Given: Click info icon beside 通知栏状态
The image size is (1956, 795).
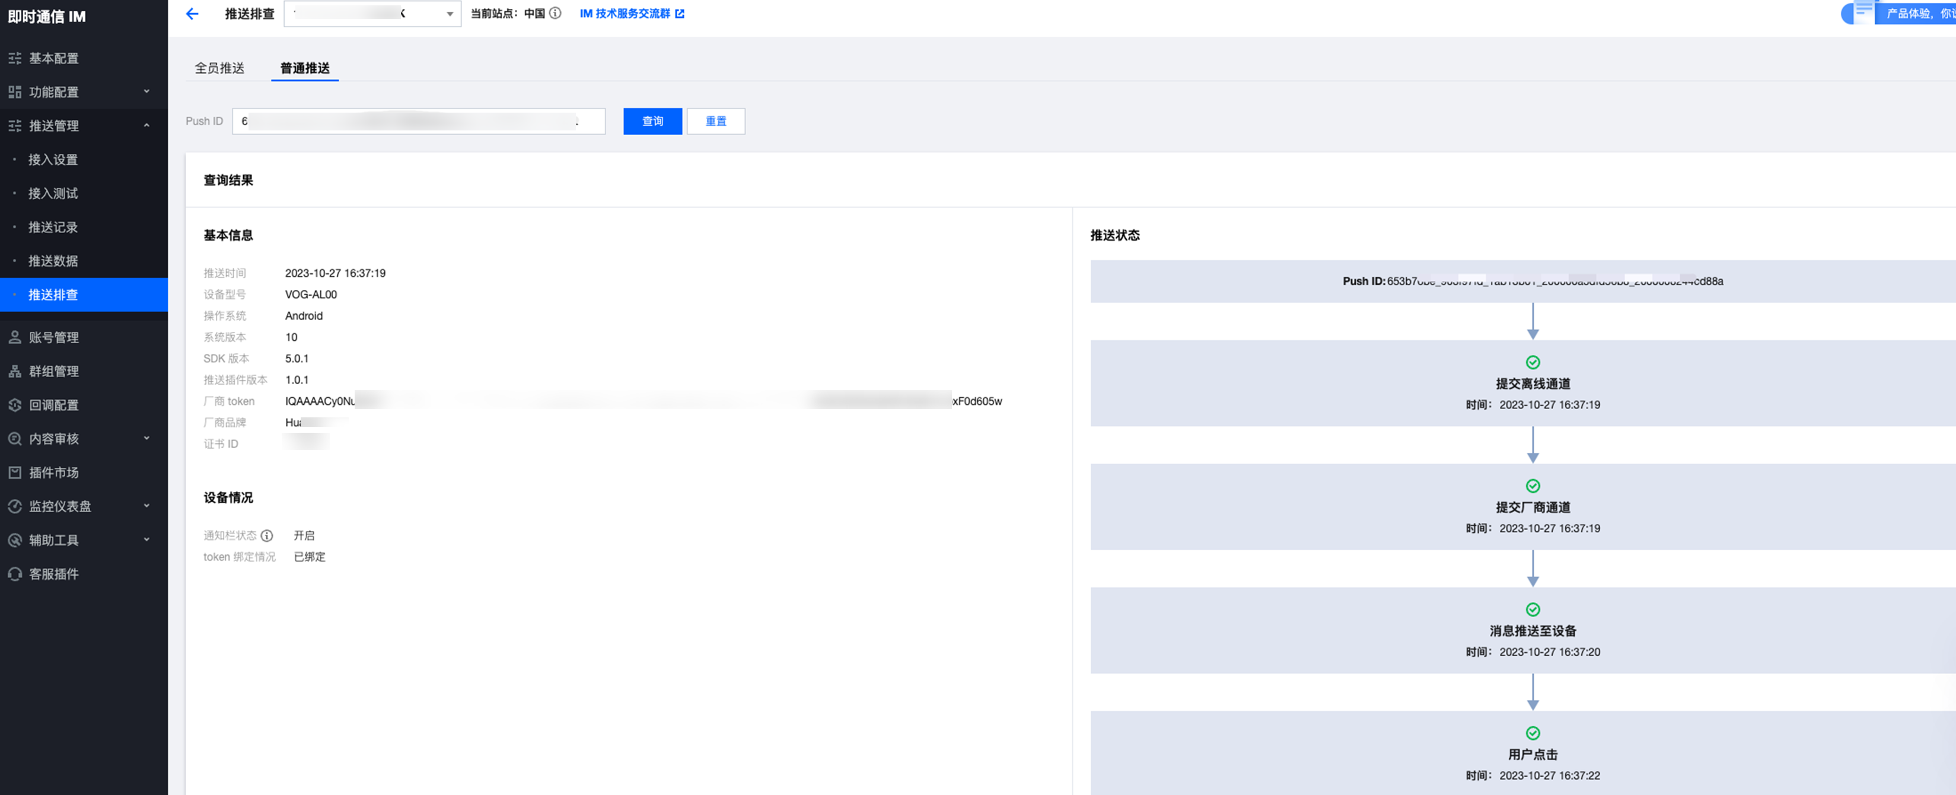Looking at the screenshot, I should pos(266,535).
